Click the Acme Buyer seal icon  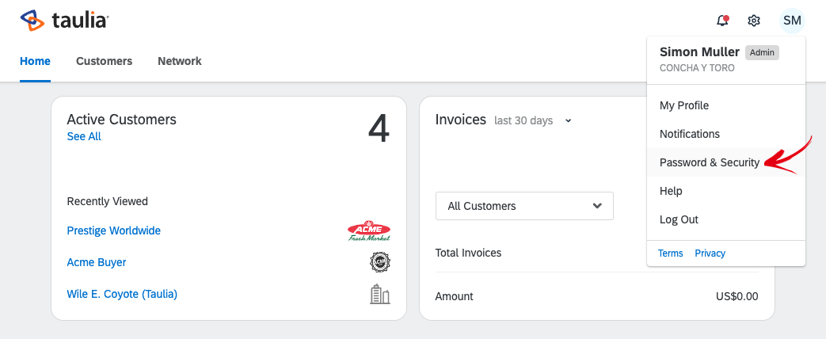click(x=380, y=262)
